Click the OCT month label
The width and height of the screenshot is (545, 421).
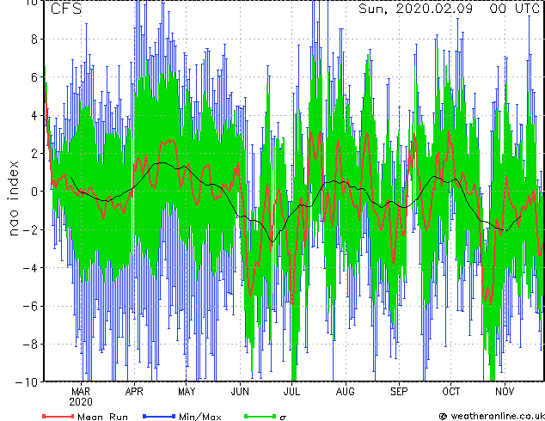[x=451, y=392]
